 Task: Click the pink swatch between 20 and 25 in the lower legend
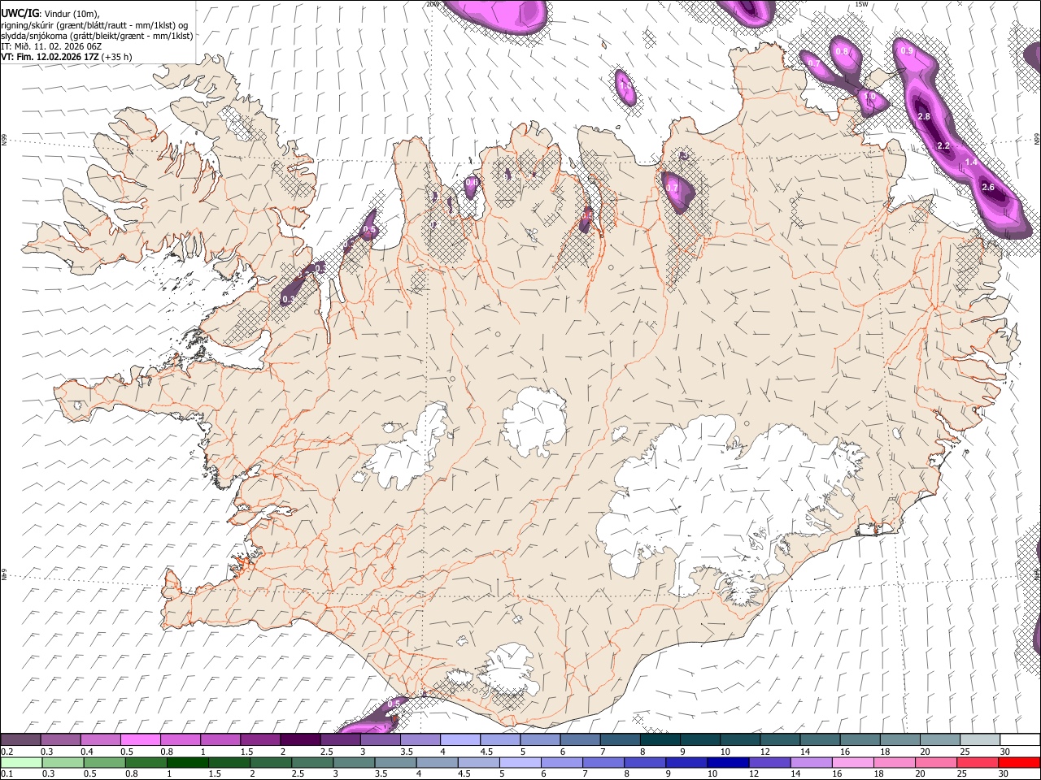tap(935, 762)
